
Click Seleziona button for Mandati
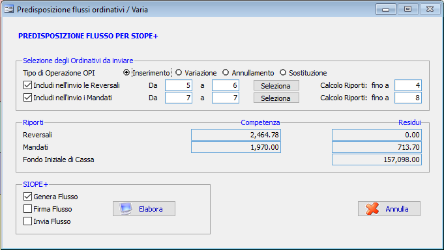point(276,98)
